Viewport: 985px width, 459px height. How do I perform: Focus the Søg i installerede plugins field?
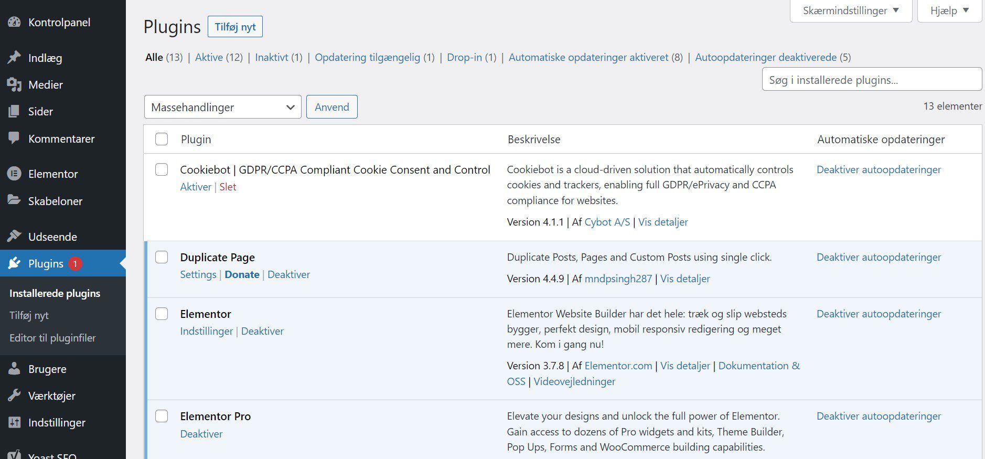pos(872,79)
